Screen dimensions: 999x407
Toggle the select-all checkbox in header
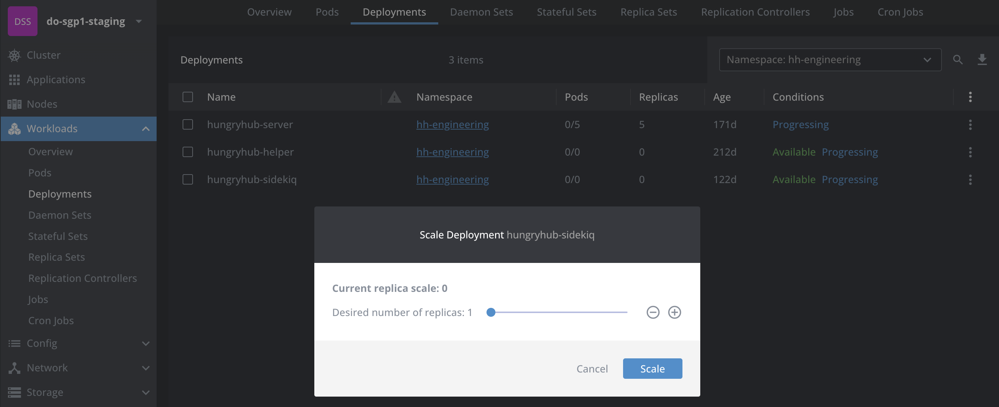pos(188,97)
